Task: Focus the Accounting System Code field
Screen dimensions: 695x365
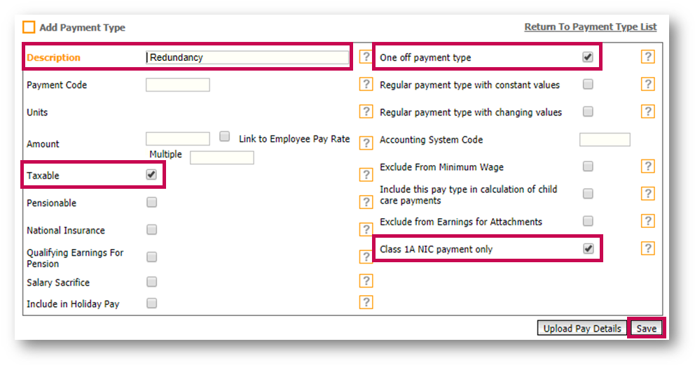Action: point(605,140)
